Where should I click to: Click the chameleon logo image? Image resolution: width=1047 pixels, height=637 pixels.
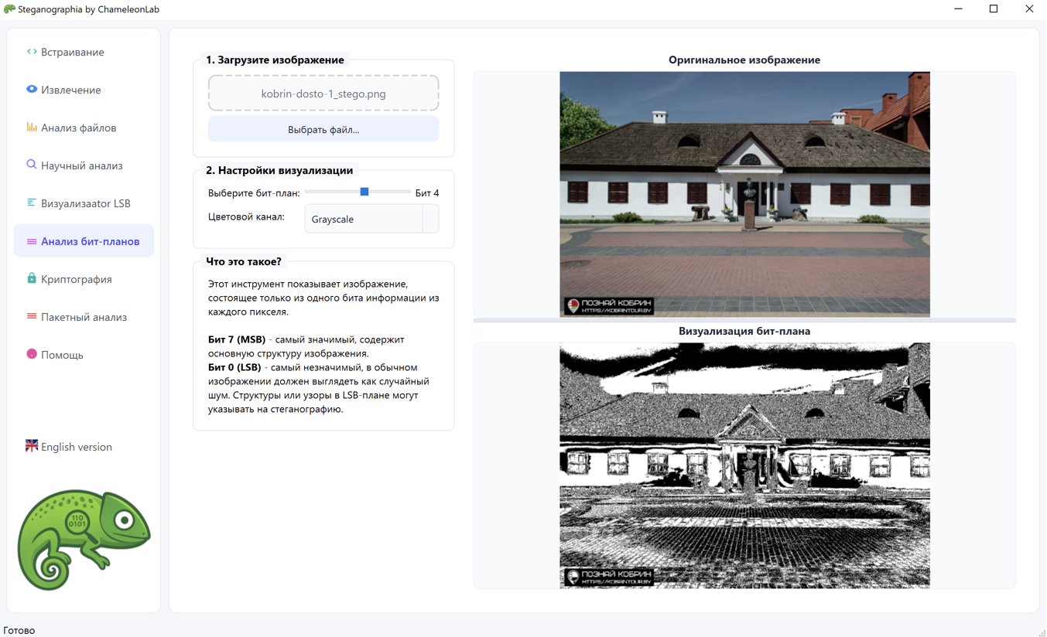[x=84, y=540]
